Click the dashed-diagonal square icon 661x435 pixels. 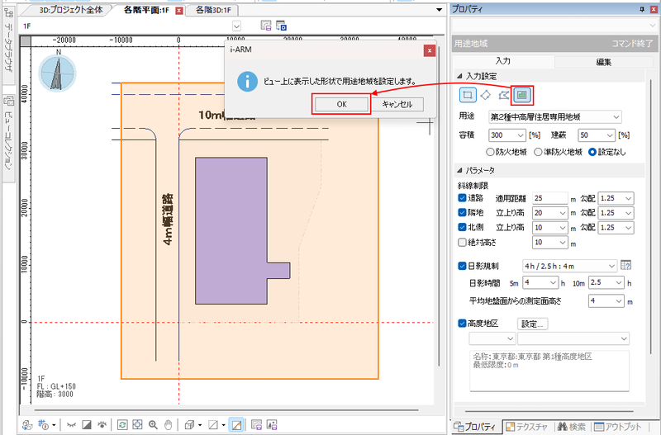click(213, 425)
